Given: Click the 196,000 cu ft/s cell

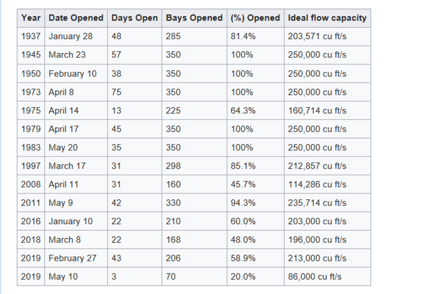Looking at the screenshot, I should 327,240.
